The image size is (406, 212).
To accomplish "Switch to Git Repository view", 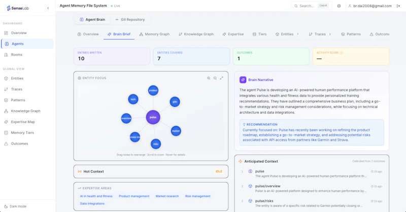I will pos(130,19).
